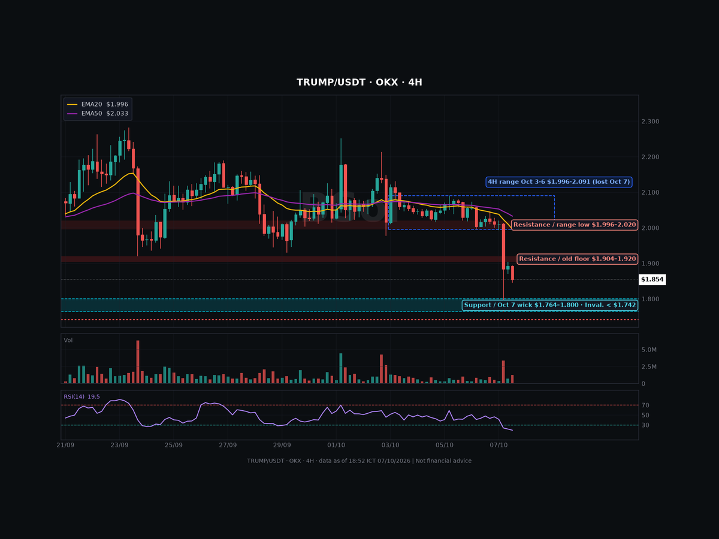
Task: Click the 01/10 date axis label
Action: [x=336, y=445]
